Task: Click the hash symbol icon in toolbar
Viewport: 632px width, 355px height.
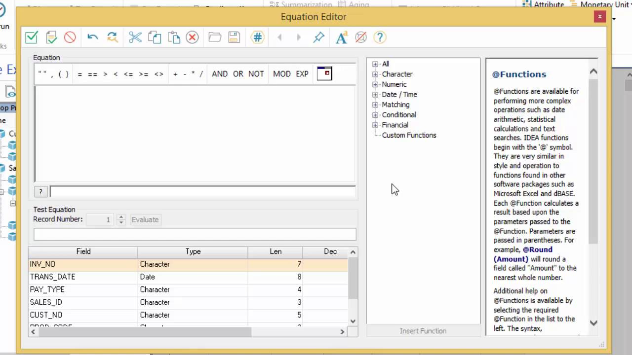Action: pos(257,37)
